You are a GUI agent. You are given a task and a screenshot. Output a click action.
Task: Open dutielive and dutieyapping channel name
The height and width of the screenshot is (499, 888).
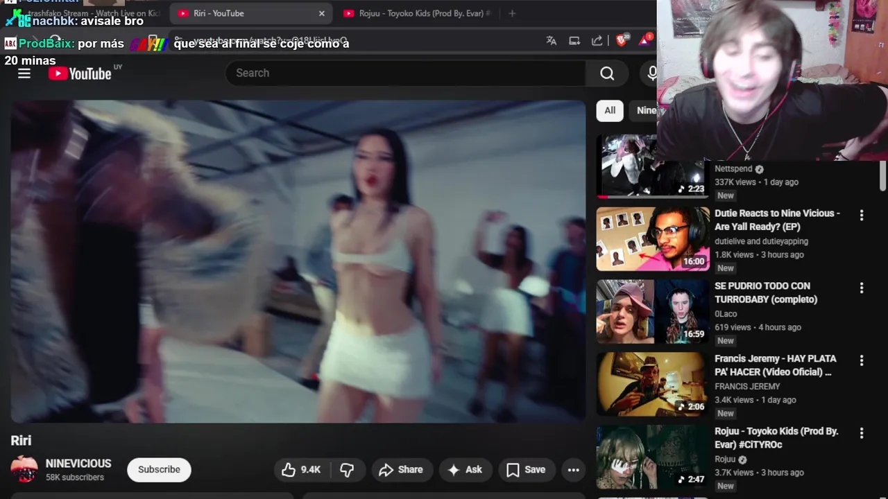761,242
